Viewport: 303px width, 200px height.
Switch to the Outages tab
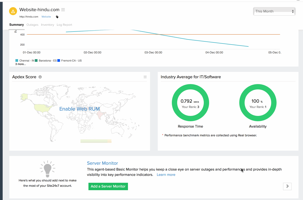32,25
